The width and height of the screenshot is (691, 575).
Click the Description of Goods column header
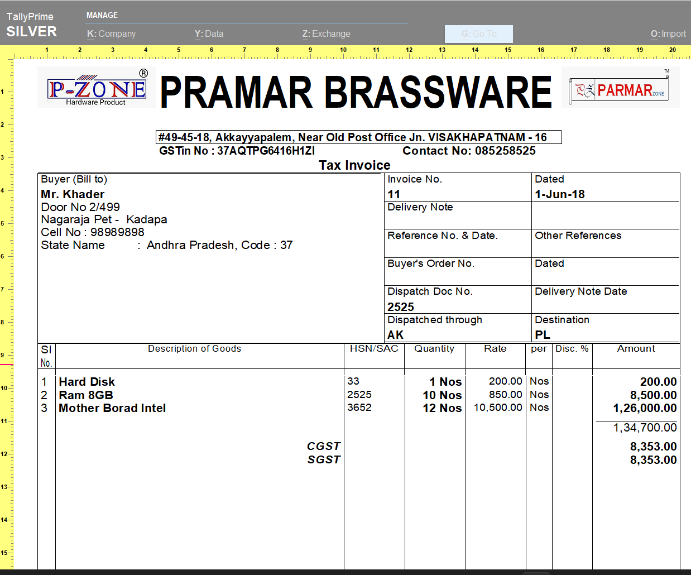(194, 348)
